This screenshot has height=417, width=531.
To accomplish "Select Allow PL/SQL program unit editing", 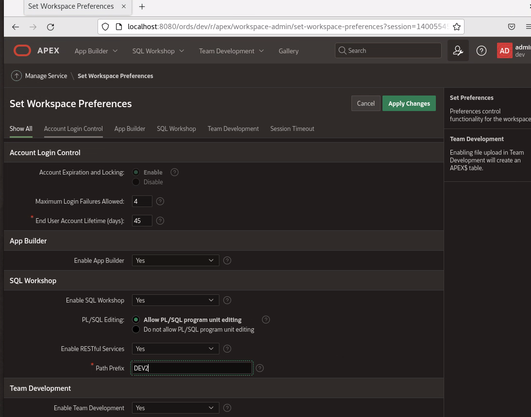I will tap(136, 320).
